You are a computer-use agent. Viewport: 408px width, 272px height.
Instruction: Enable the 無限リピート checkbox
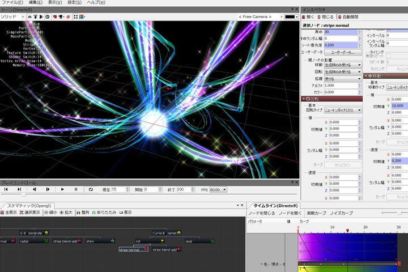pyautogui.click(x=389, y=56)
